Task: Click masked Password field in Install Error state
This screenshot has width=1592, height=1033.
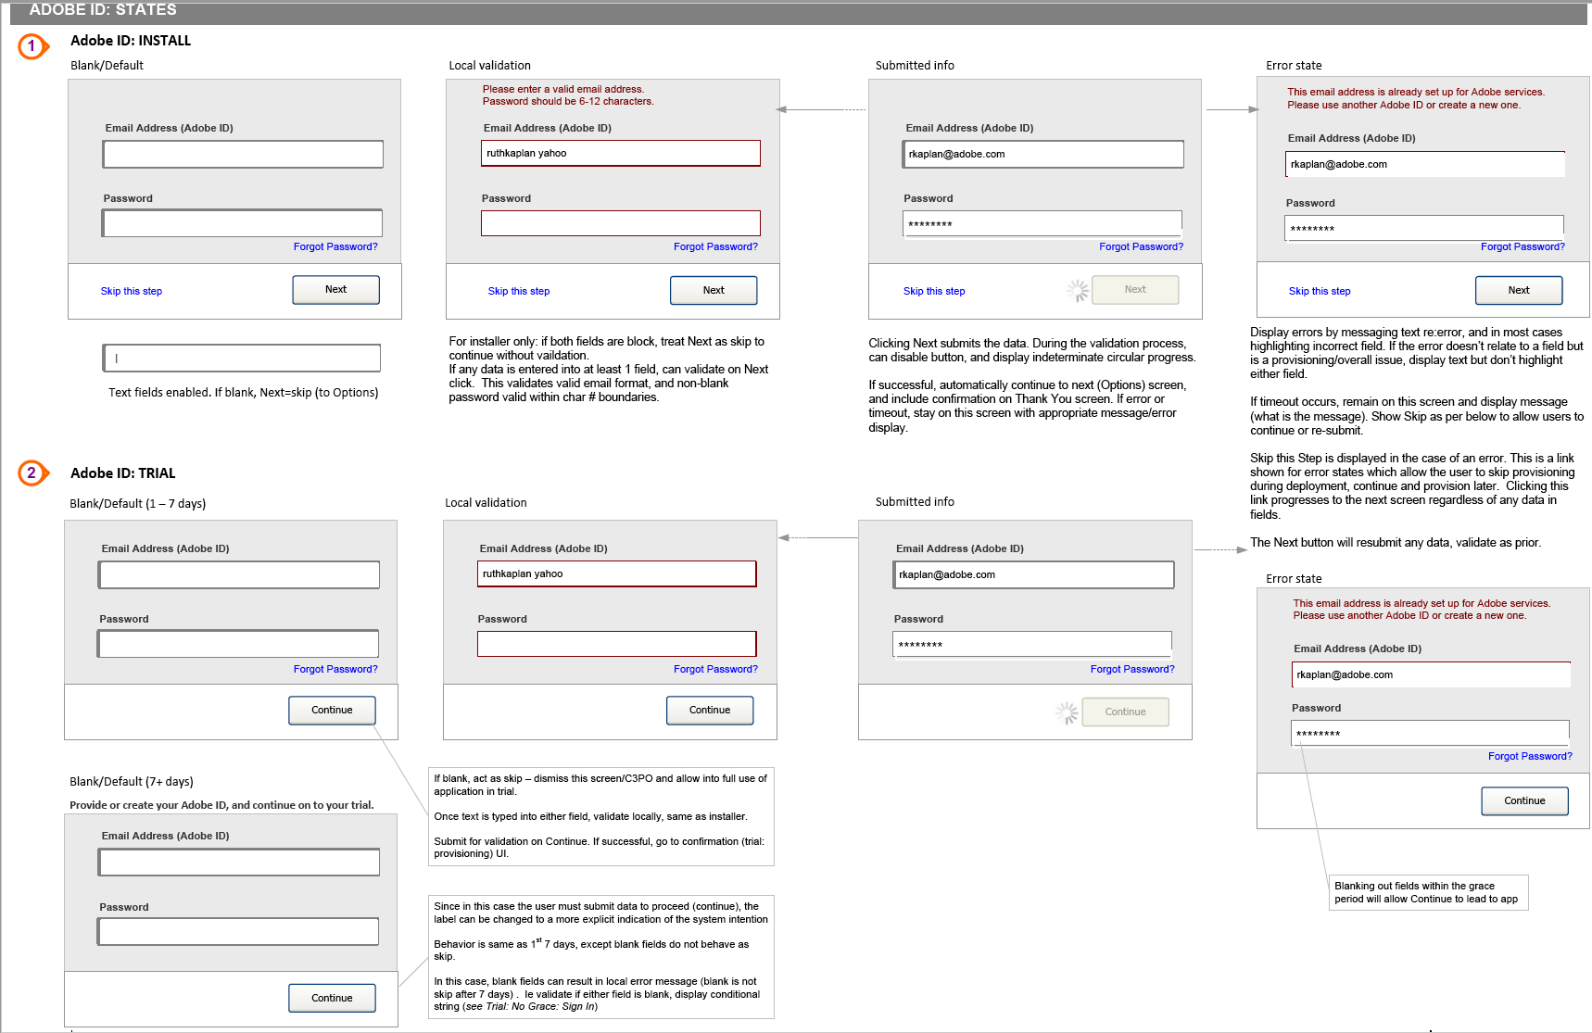Action: click(1424, 228)
